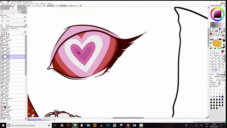The width and height of the screenshot is (227, 128).
Task: Select the Zoom magnifier tool
Action: 213,53
